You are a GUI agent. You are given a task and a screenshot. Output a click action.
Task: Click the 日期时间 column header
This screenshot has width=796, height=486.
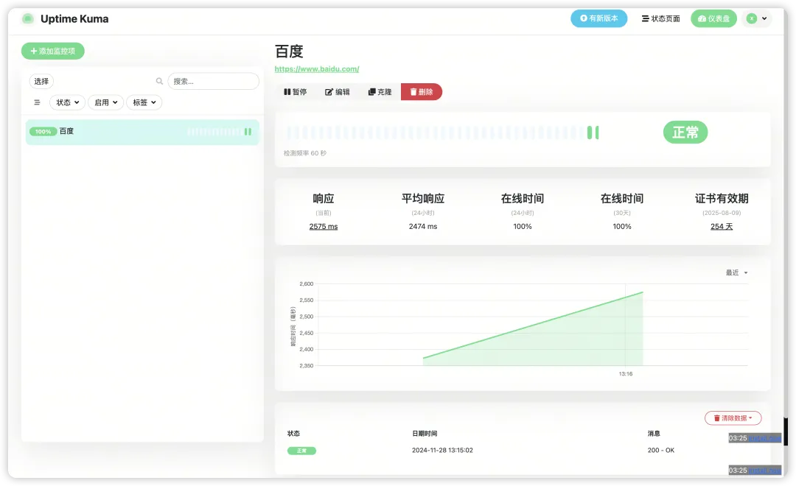tap(425, 434)
